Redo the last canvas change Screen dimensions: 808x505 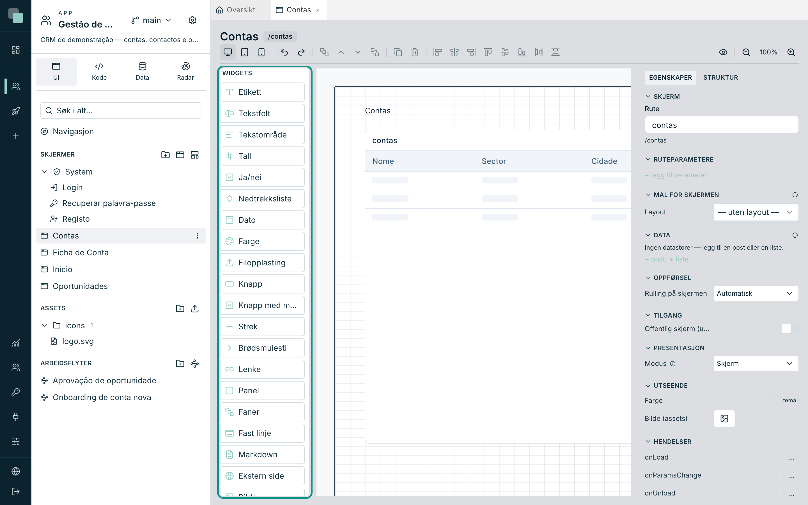[x=301, y=52]
